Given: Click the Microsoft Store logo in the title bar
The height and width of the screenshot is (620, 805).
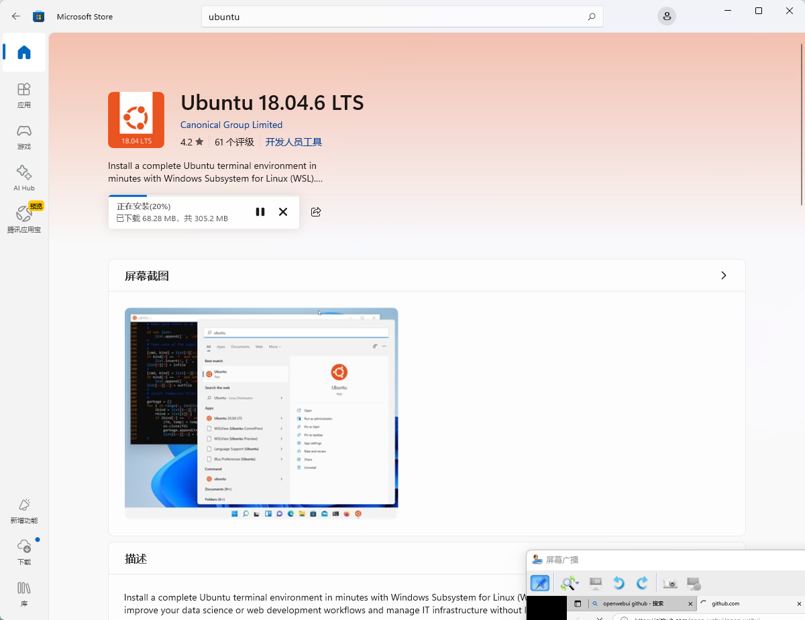Looking at the screenshot, I should click(39, 16).
